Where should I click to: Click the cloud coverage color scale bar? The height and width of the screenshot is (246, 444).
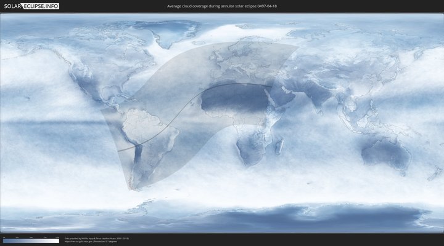click(31, 240)
